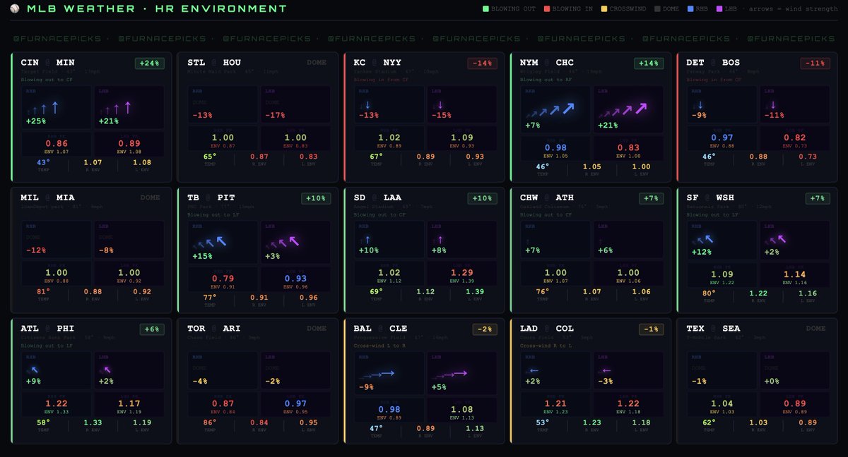Viewport: 848px width, 457px height.
Task: Click the purple LHB arrows in SF @ WSH card
Action: 776,240
